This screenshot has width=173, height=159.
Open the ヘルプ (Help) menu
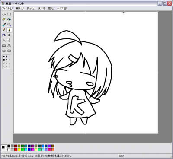[62, 8]
